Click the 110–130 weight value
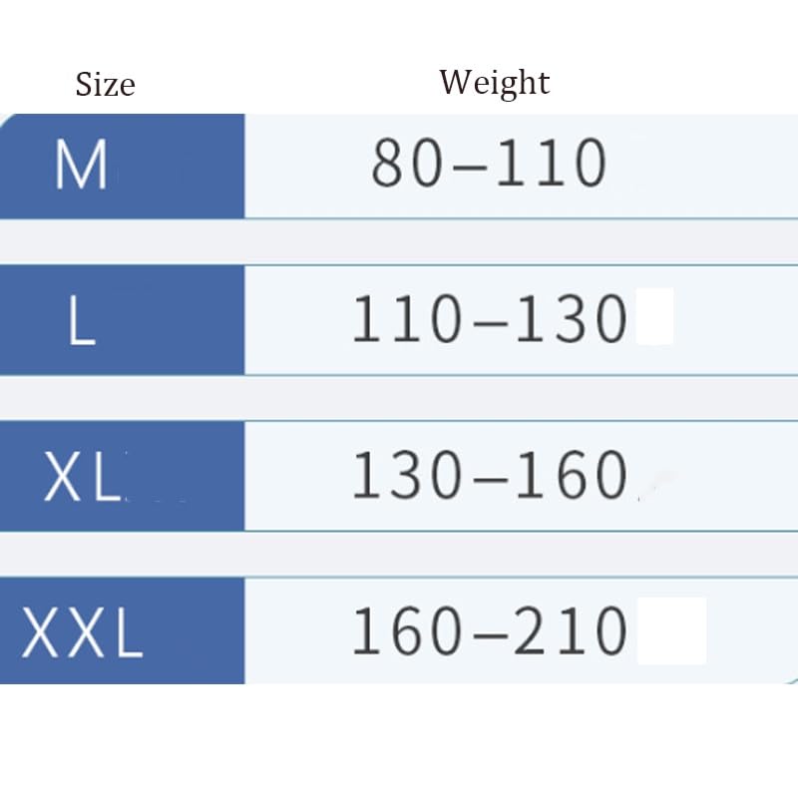The image size is (798, 798). point(490,319)
